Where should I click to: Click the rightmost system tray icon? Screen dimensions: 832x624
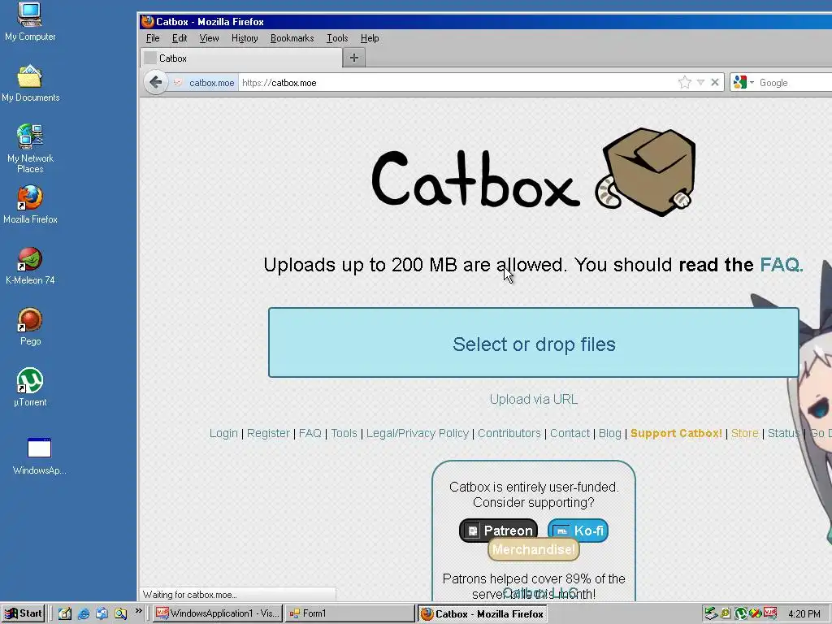[x=770, y=614]
